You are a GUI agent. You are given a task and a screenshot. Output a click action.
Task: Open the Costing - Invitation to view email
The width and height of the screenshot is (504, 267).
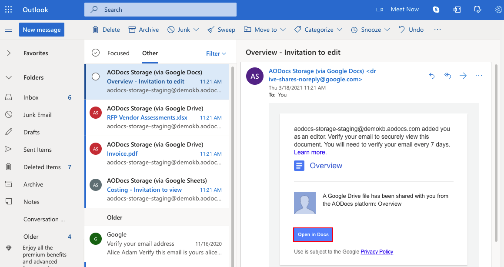tap(157, 190)
